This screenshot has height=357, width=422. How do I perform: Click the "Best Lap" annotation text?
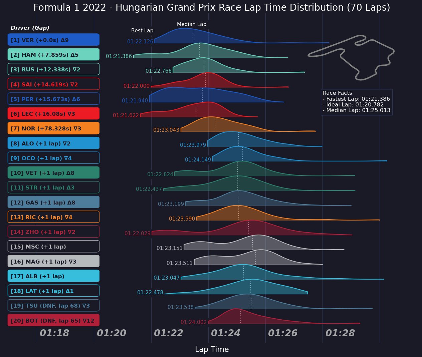pos(142,31)
